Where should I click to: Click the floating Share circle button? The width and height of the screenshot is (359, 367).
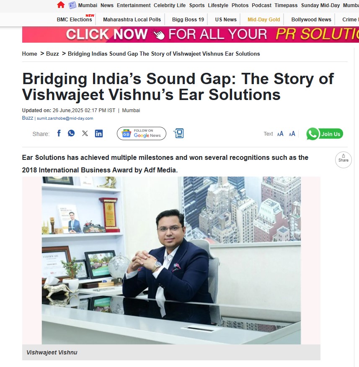coord(344,160)
